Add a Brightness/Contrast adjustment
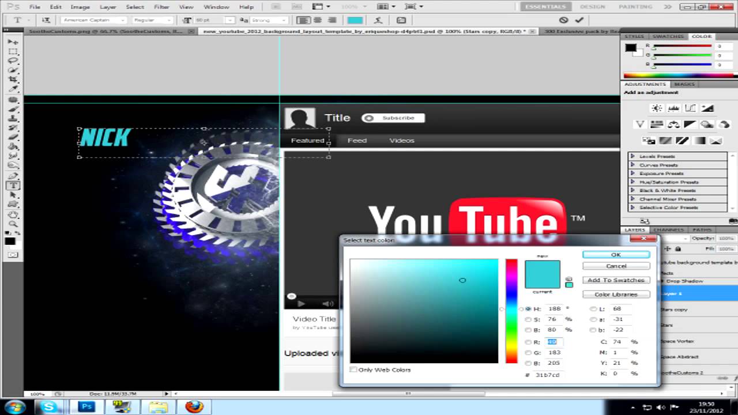Screen dimensions: 738x415 point(656,108)
